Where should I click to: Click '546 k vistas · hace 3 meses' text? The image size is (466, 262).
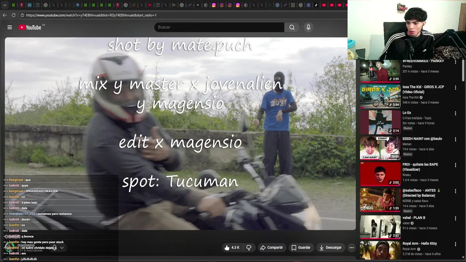pos(420,102)
